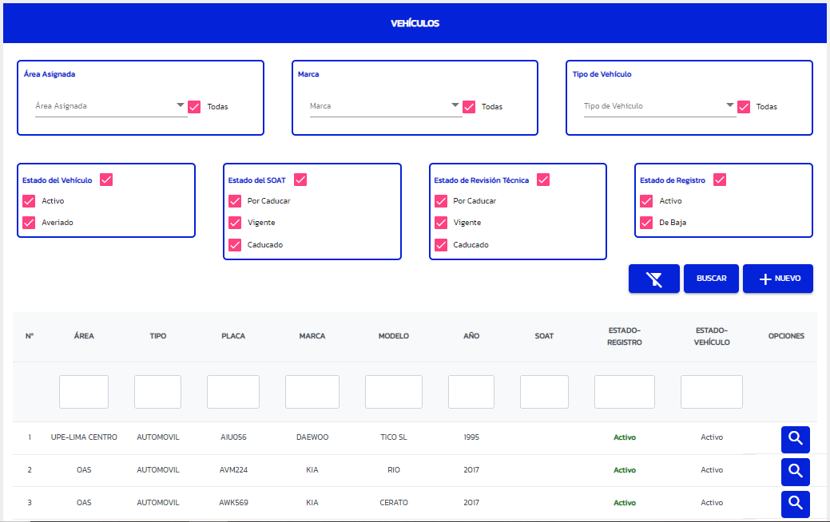This screenshot has width=830, height=522.
Task: Toggle the Averiado vehicle state checkbox
Action: pyautogui.click(x=29, y=223)
